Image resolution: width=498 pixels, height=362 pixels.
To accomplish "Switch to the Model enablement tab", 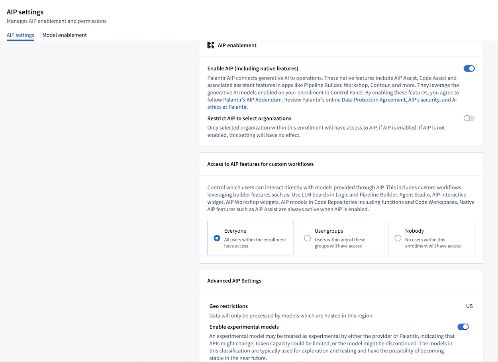I will pyautogui.click(x=65, y=35).
